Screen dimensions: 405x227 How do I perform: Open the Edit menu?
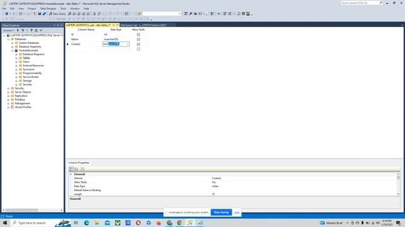point(12,8)
